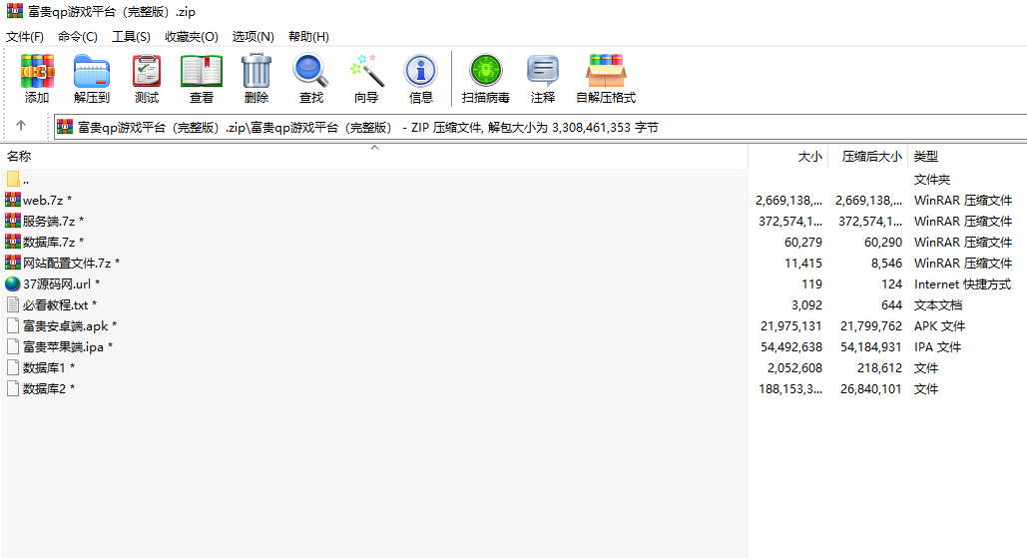1027x558 pixels.
Task: Click the packed size value 218,612
Action: coord(879,368)
